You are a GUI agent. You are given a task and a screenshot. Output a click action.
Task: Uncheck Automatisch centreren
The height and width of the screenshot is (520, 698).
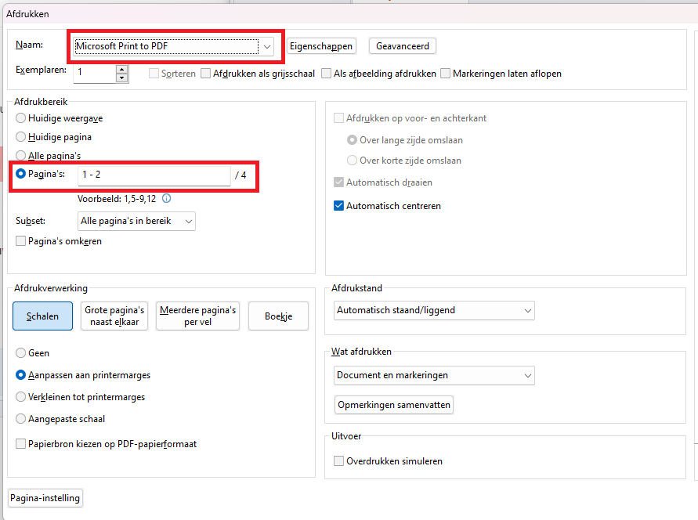[338, 206]
